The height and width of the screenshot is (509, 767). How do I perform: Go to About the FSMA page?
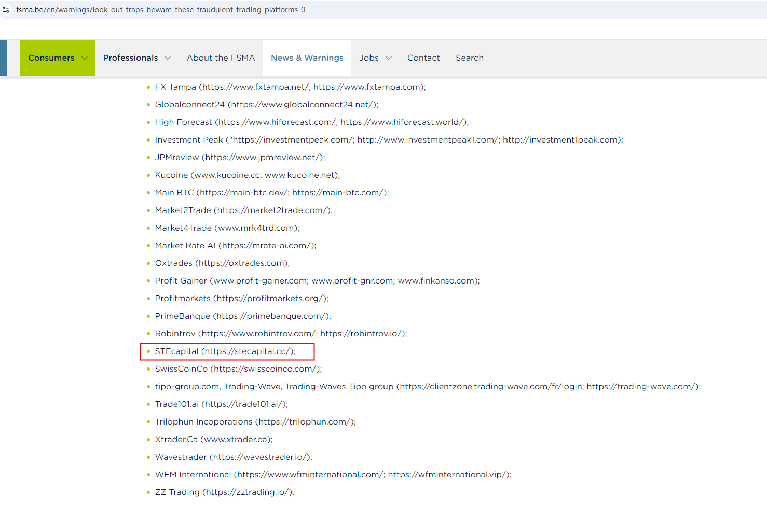click(x=221, y=58)
